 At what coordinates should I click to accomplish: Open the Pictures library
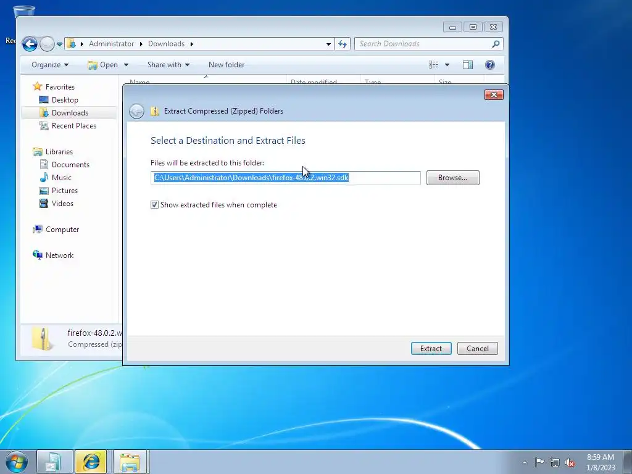pos(64,191)
